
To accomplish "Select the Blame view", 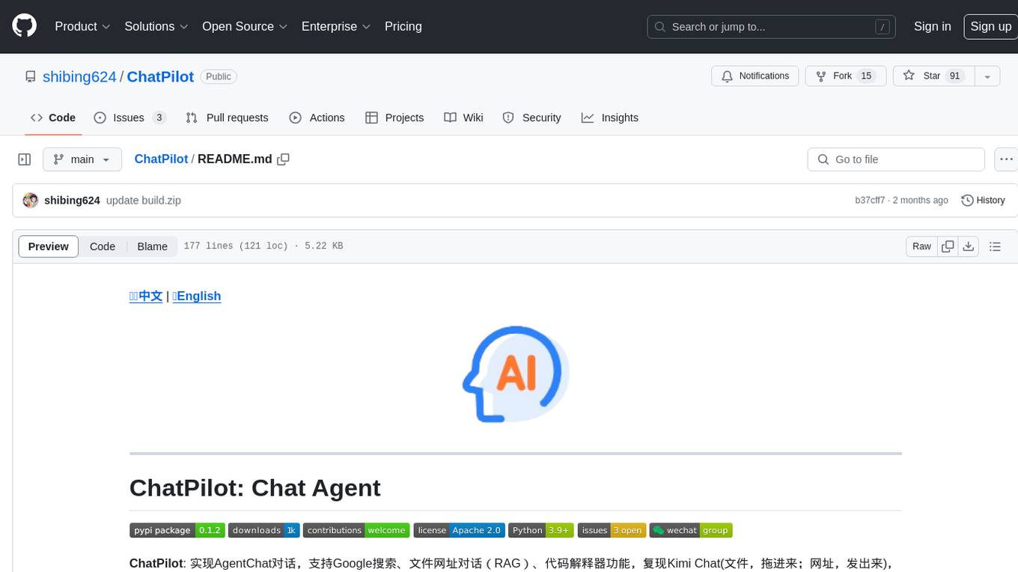I will 152,246.
